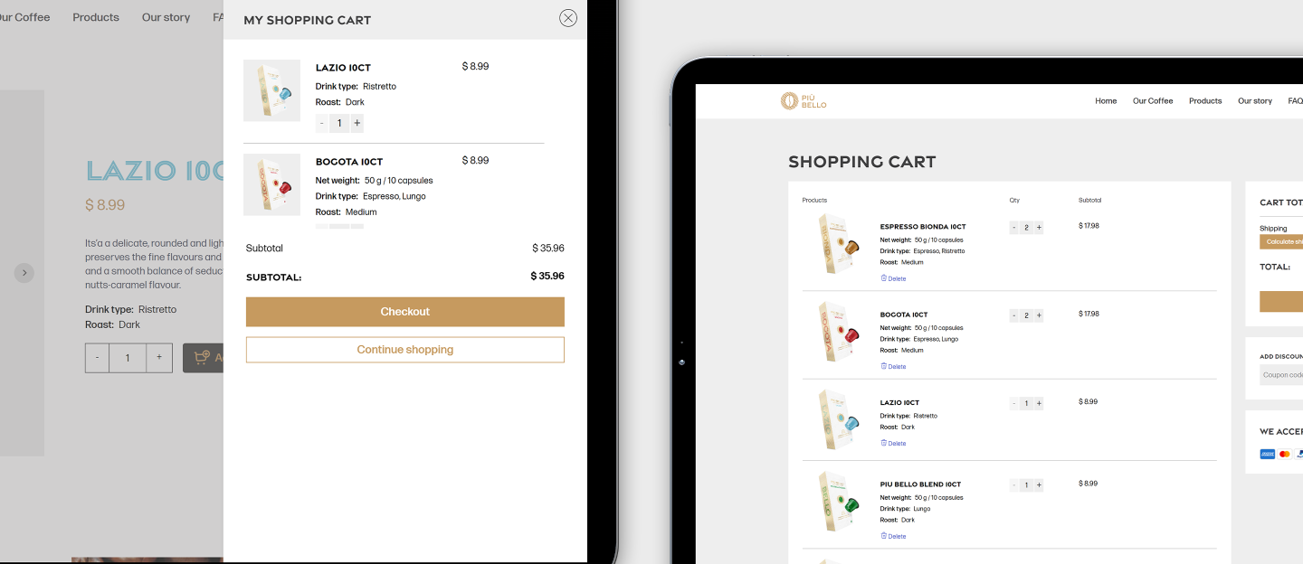Click the quantity field on Lazio product page
The height and width of the screenshot is (564, 1303).
[128, 358]
